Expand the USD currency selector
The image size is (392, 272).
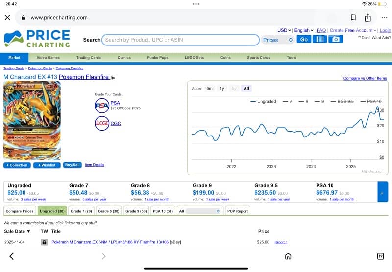click(284, 30)
